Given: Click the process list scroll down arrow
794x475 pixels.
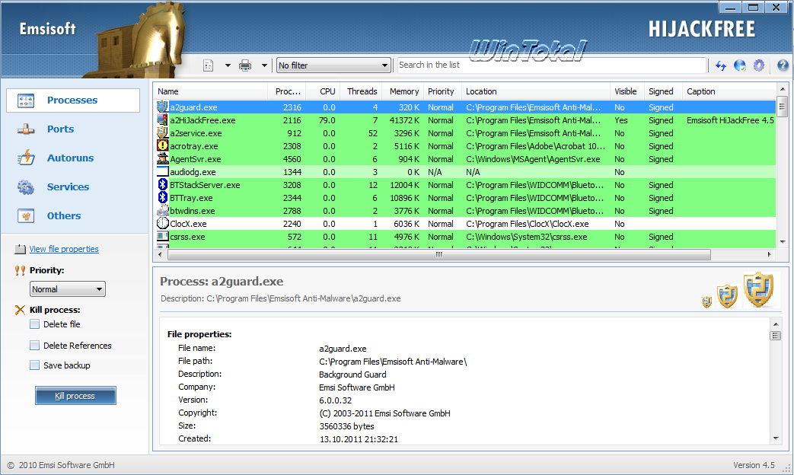Looking at the screenshot, I should point(783,242).
